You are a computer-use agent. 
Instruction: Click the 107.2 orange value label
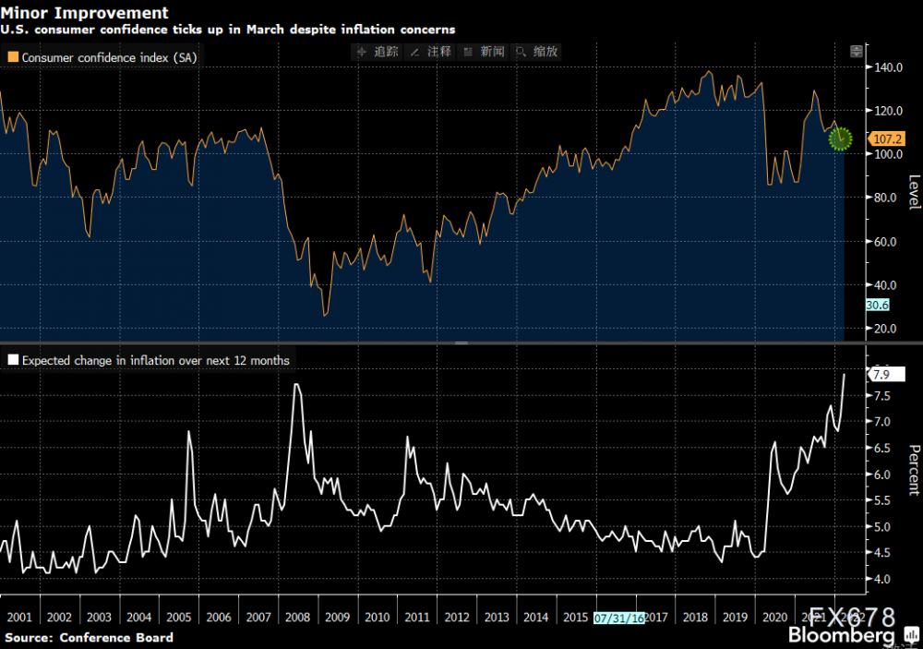[886, 139]
